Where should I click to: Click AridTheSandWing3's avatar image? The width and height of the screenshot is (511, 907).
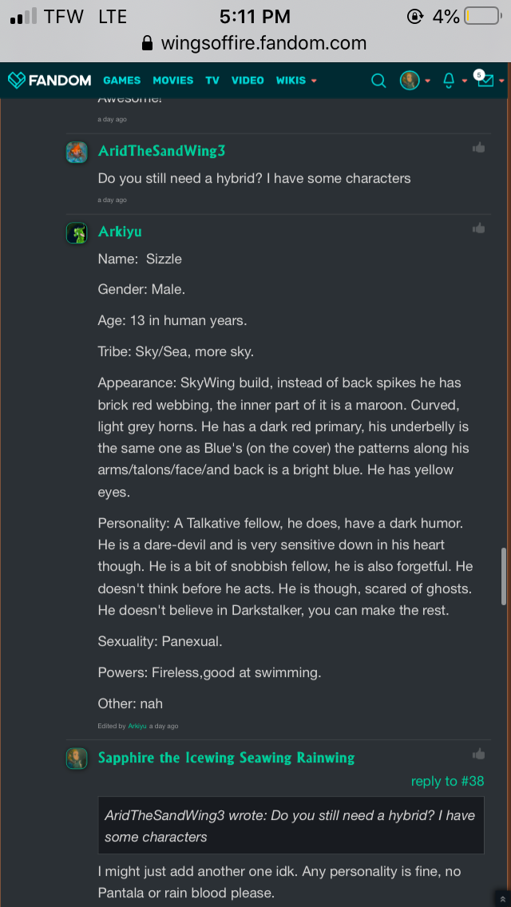[77, 152]
